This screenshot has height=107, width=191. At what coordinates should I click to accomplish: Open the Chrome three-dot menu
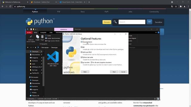(x=188, y=7)
